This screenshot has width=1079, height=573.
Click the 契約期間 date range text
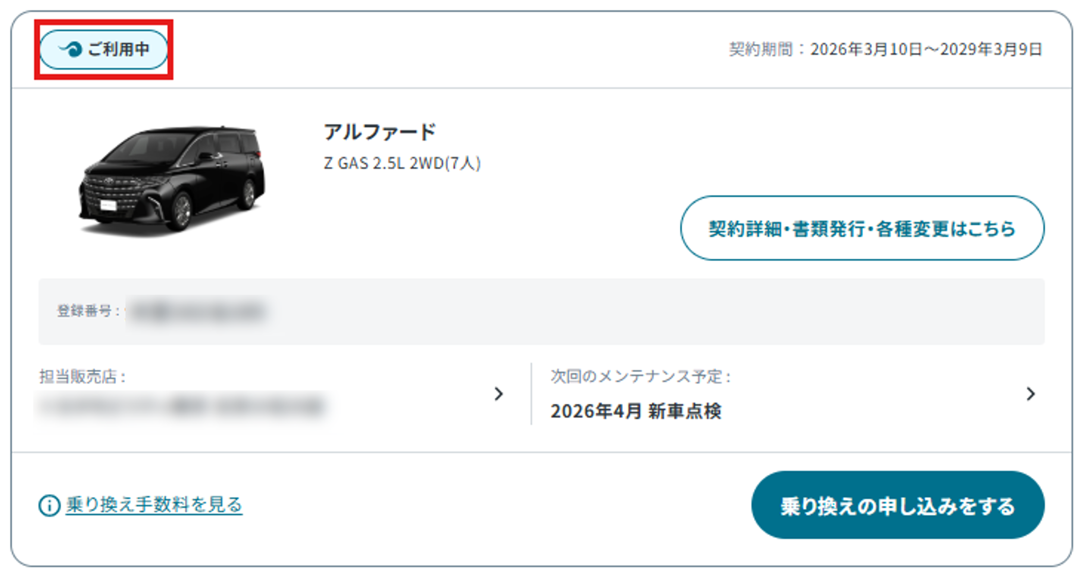click(x=885, y=49)
